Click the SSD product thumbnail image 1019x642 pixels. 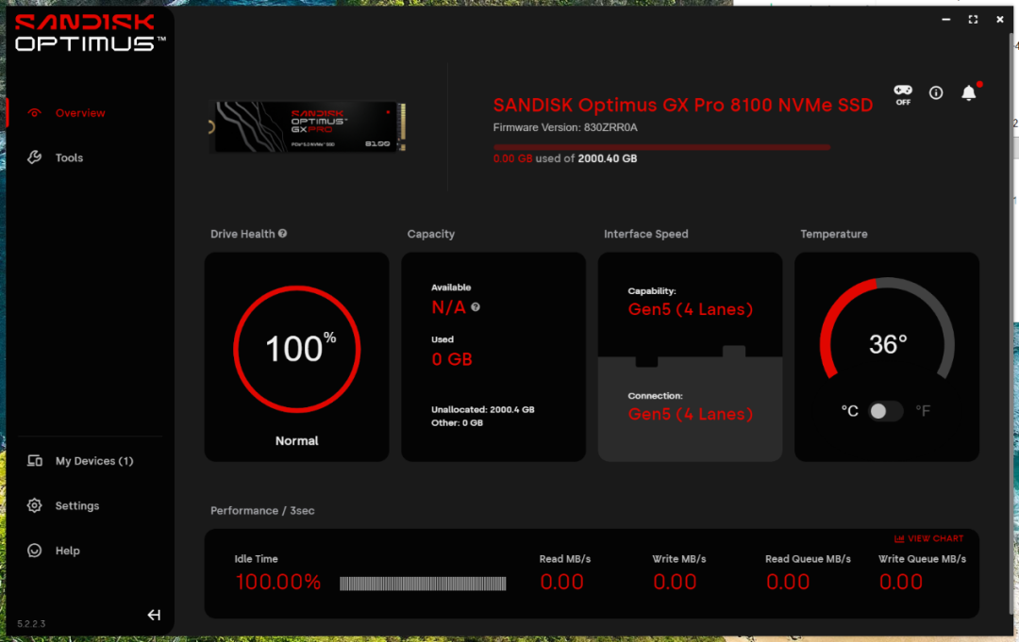(308, 126)
